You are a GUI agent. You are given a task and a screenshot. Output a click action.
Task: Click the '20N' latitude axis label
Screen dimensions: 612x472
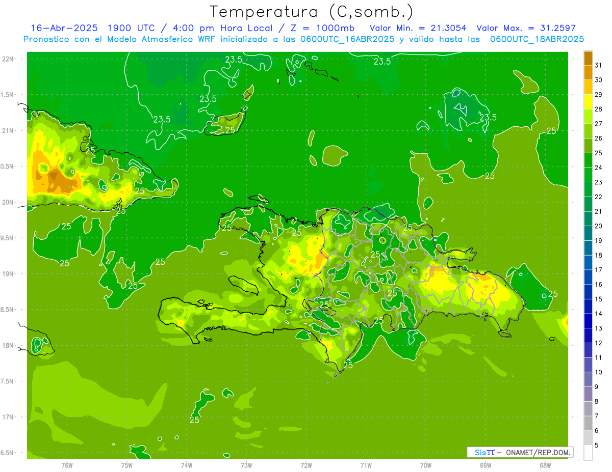[x=8, y=202]
